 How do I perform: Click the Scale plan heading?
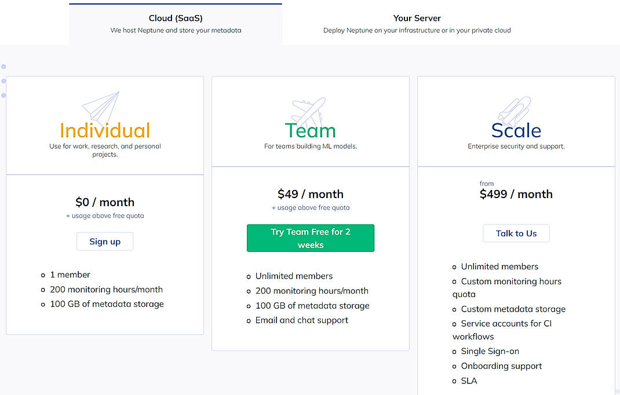(516, 131)
